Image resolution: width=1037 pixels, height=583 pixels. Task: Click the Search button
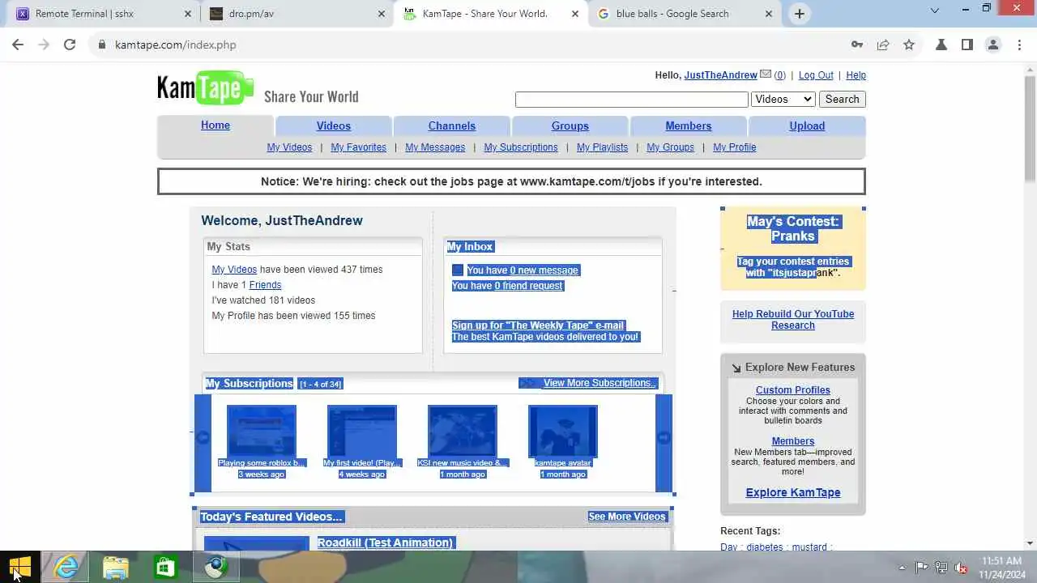[843, 99]
